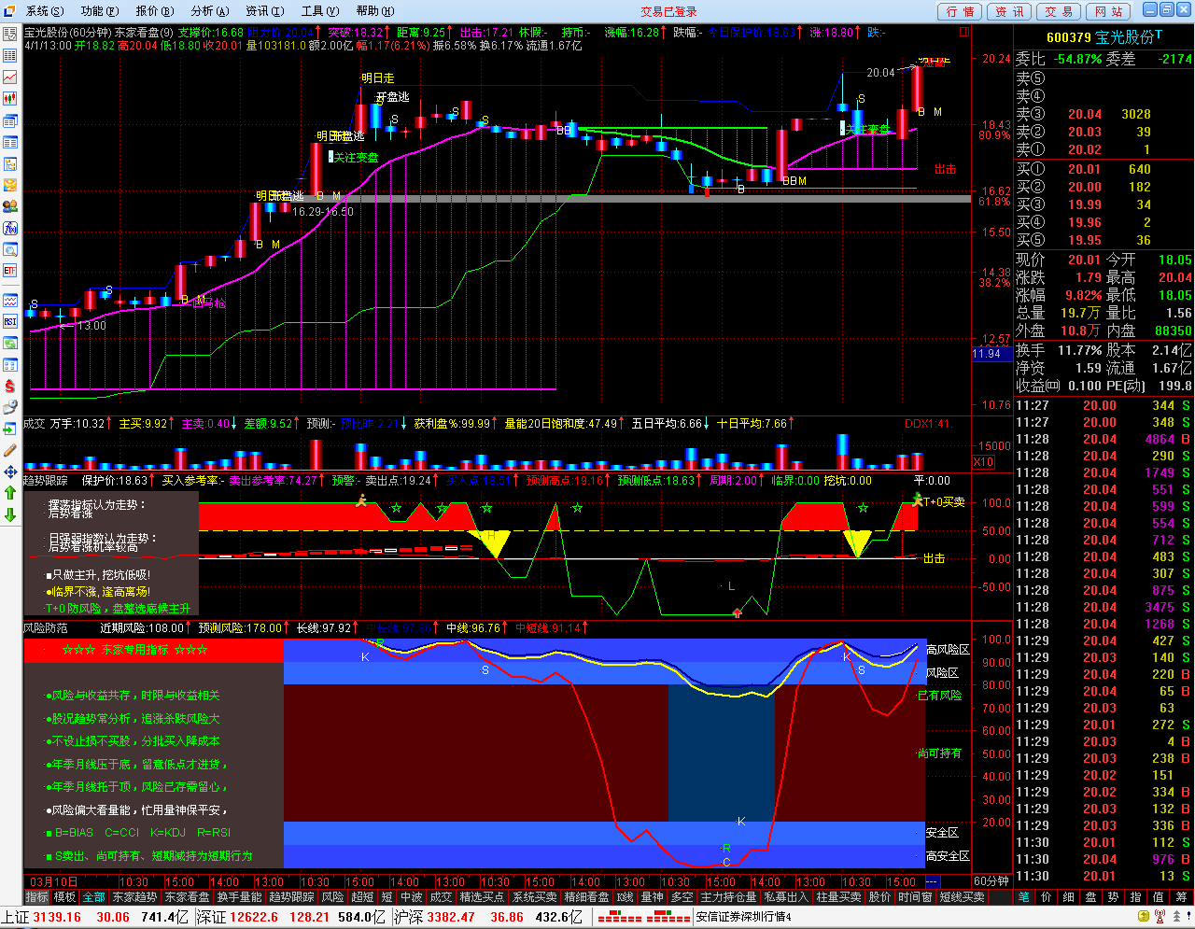
Task: Click the X10 volume scale button
Action: pos(983,463)
